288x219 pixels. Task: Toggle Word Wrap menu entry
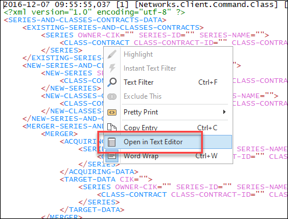[168, 156]
